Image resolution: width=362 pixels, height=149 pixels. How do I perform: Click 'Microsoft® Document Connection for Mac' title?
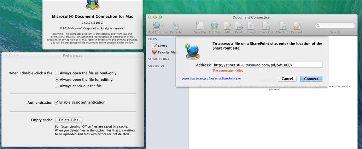click(x=92, y=17)
